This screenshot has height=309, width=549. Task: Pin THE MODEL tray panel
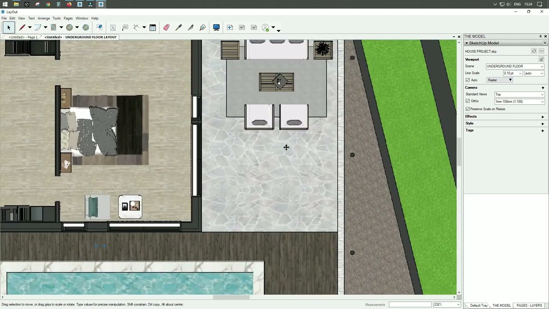point(540,36)
